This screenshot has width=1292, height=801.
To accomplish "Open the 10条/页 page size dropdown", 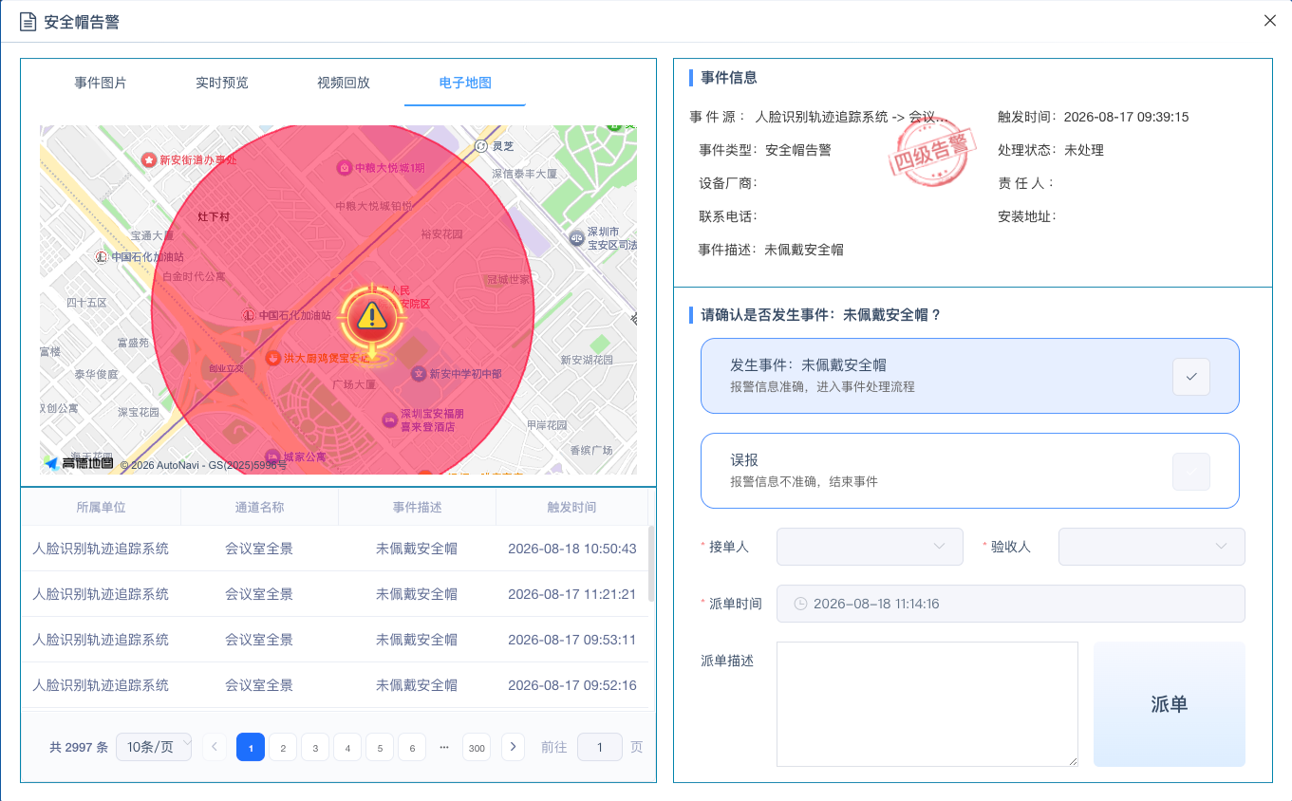I will tap(154, 747).
